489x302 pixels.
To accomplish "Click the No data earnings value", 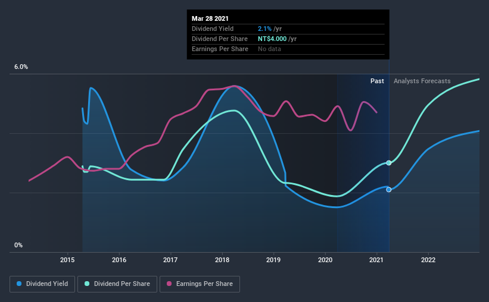I will (269, 49).
